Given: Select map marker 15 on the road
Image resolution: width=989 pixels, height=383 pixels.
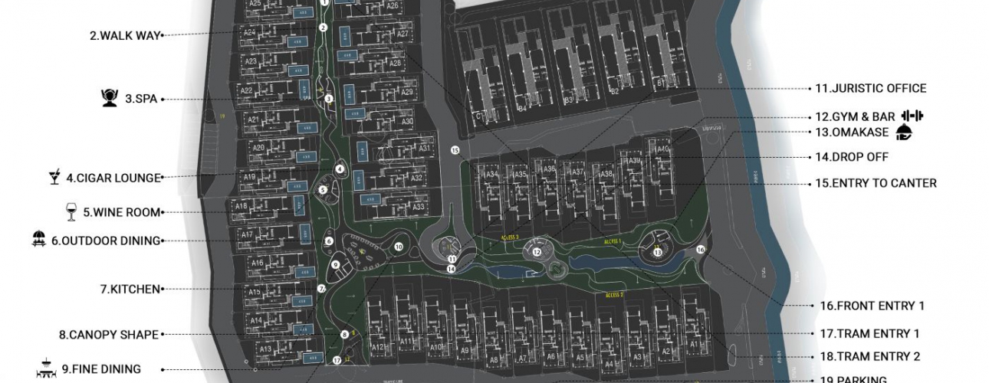Looking at the screenshot, I should [x=455, y=150].
